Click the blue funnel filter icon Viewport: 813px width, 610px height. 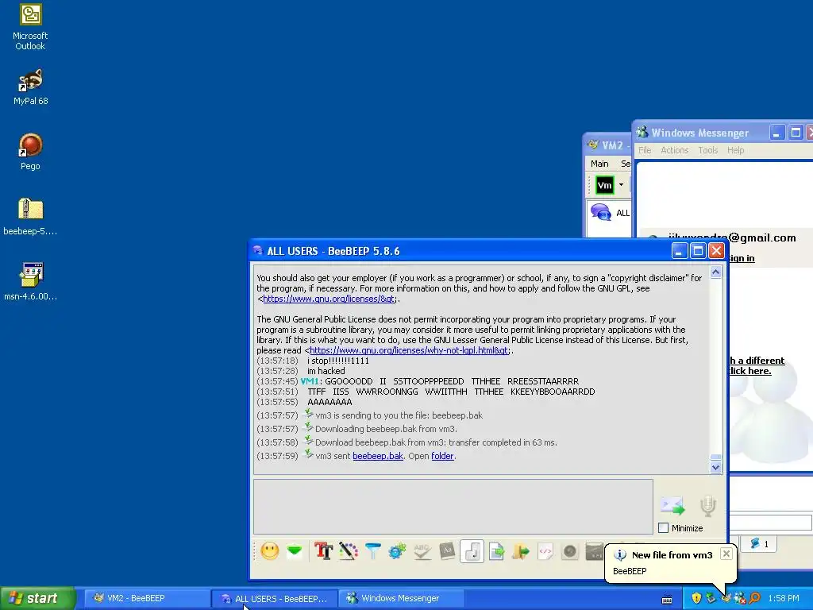point(373,551)
